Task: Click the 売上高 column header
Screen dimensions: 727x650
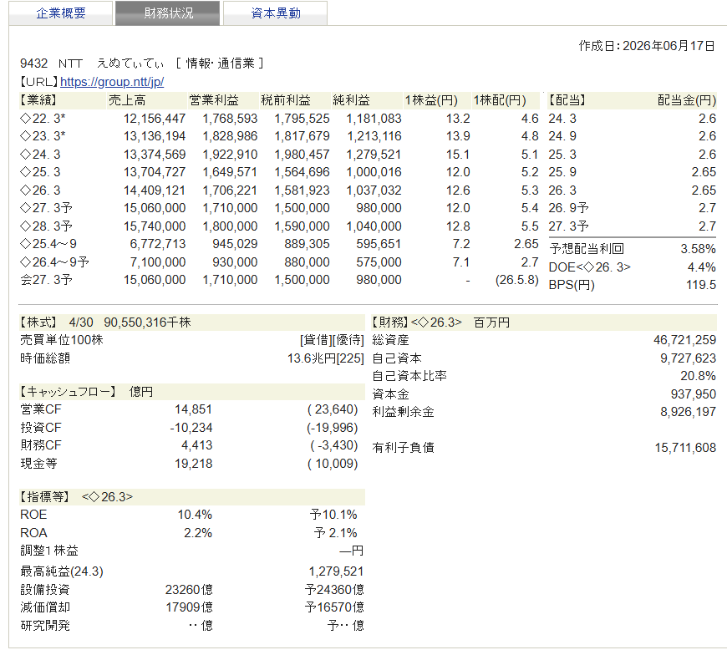Action: click(126, 100)
